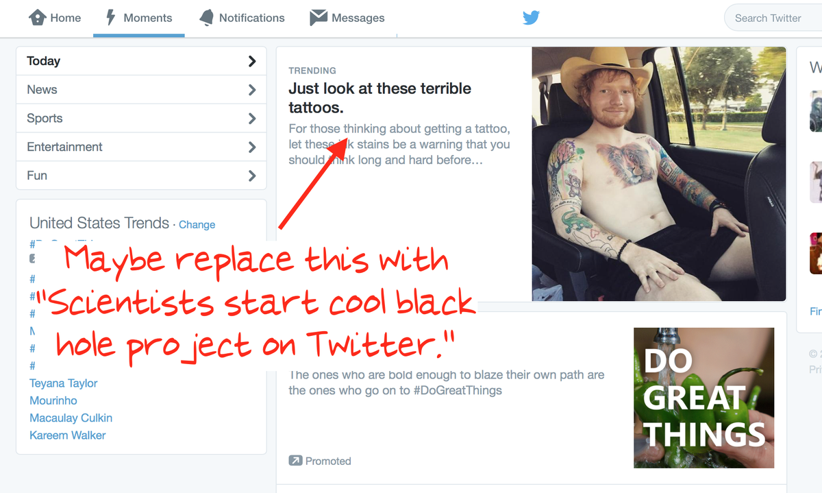The height and width of the screenshot is (493, 822).
Task: Open the Mourinho trend
Action: tap(53, 400)
